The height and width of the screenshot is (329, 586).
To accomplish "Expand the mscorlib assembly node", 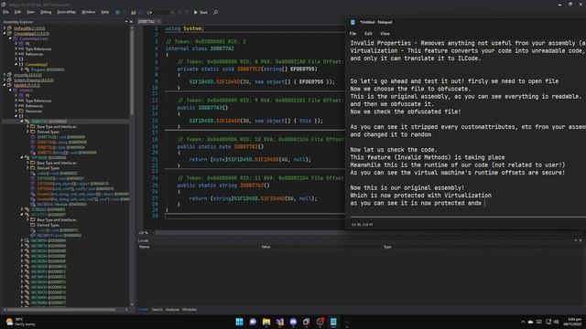I will point(5,75).
